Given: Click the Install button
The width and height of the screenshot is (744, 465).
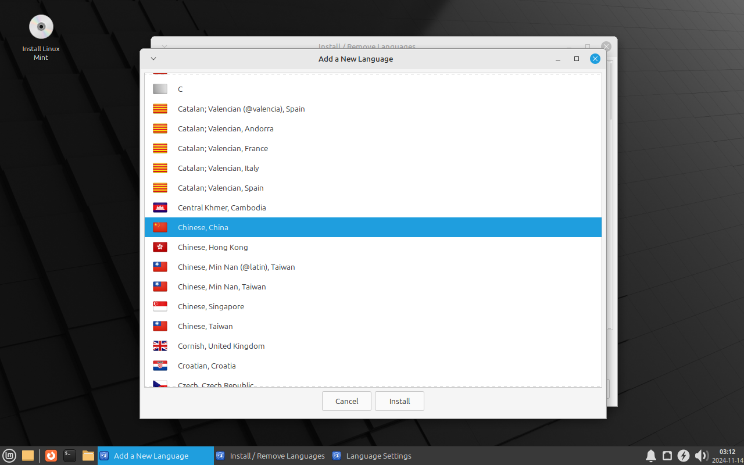Looking at the screenshot, I should 399,401.
